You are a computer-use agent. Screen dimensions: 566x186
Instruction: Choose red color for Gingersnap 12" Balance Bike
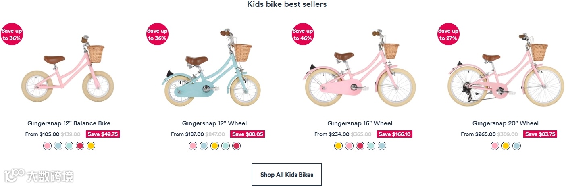[x=80, y=146]
